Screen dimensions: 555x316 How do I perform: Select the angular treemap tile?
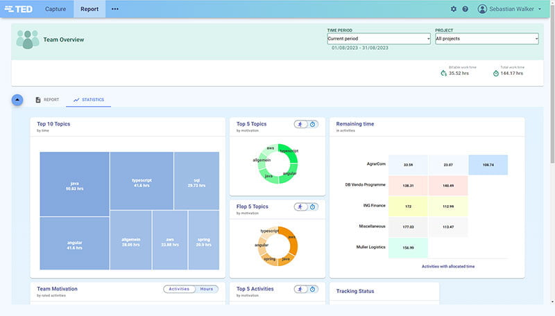point(74,243)
